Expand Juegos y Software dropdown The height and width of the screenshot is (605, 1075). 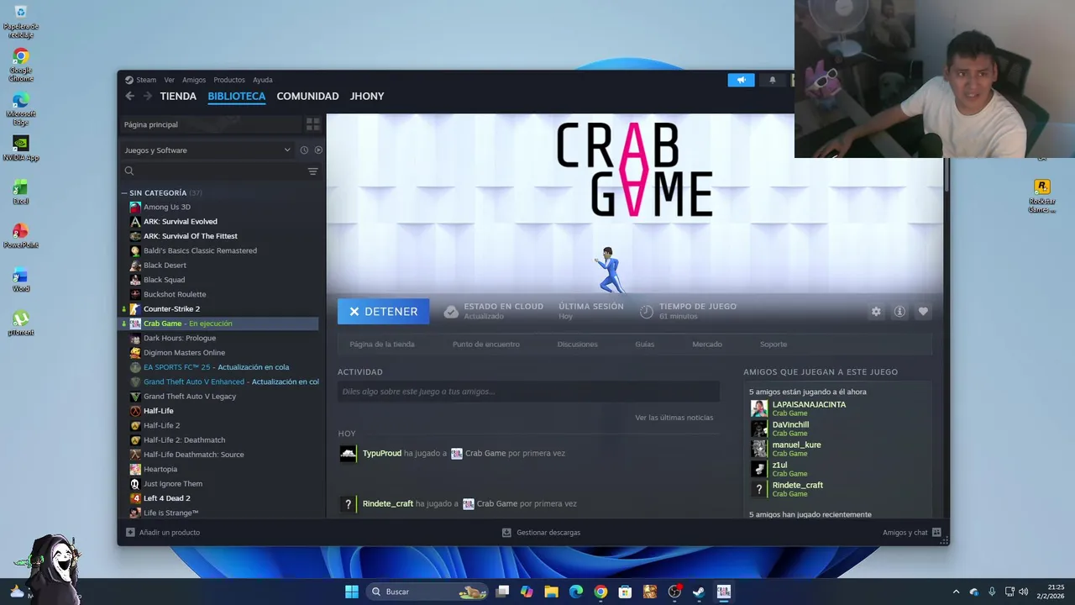click(x=207, y=150)
